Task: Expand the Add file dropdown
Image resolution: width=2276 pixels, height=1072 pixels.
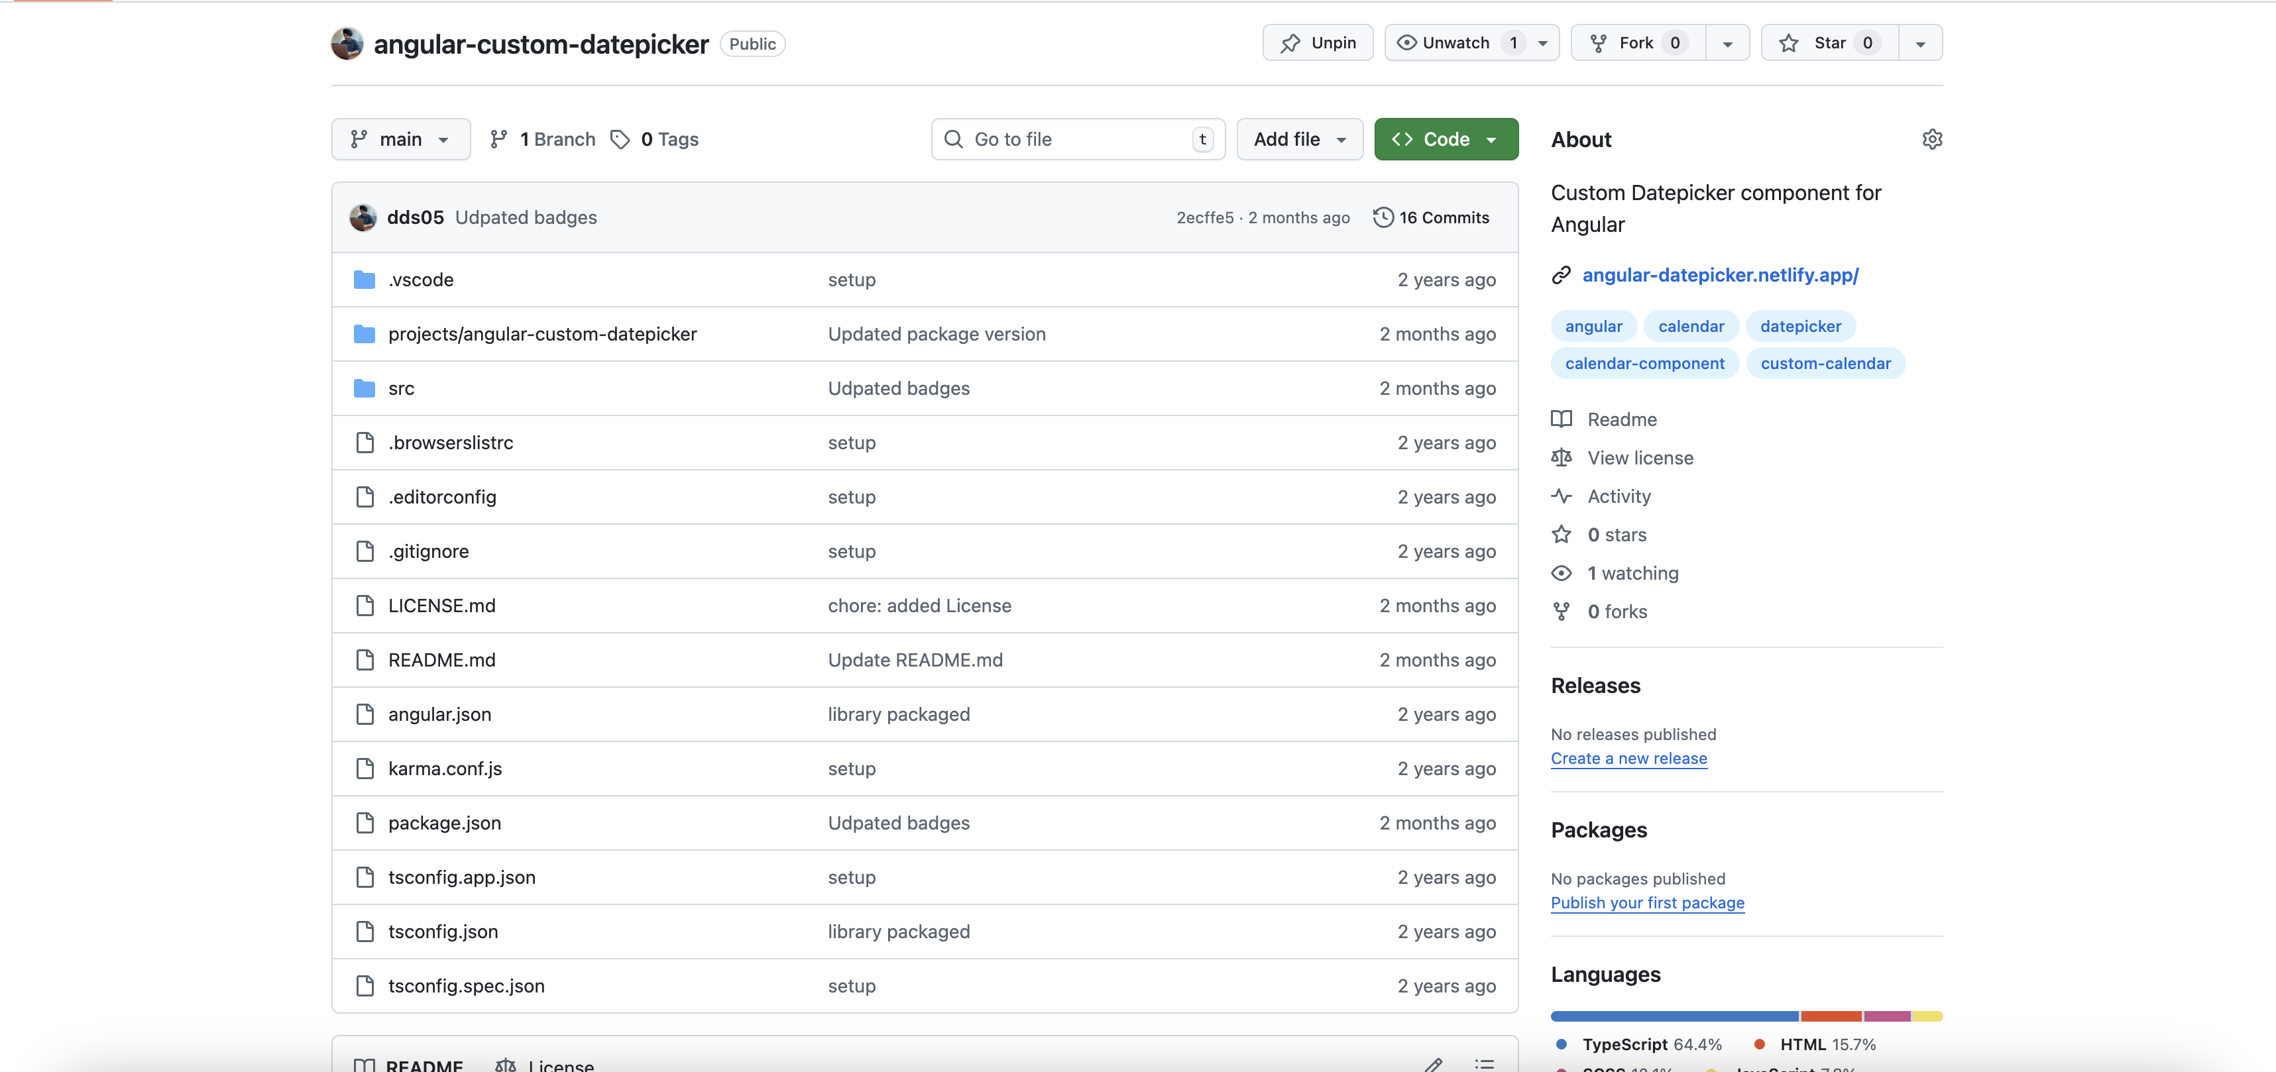Action: point(1299,140)
